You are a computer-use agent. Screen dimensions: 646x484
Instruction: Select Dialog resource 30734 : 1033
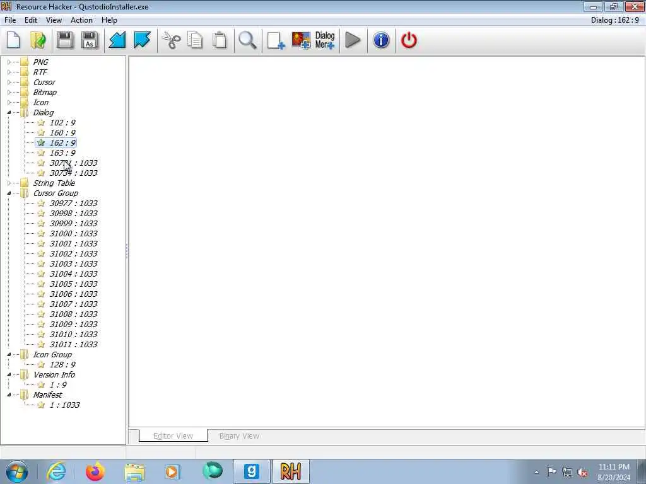(73, 173)
